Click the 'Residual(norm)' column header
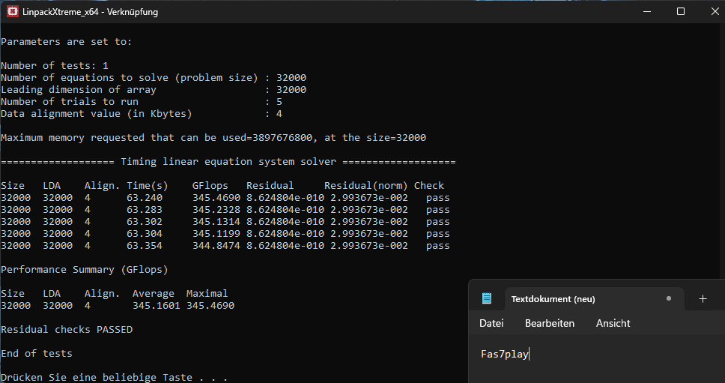Screen dimensions: 725x383 coord(366,186)
